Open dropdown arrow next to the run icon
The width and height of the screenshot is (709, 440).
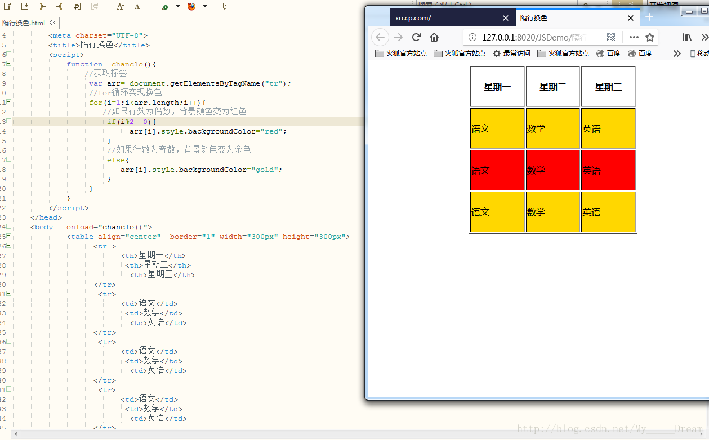pyautogui.click(x=177, y=6)
